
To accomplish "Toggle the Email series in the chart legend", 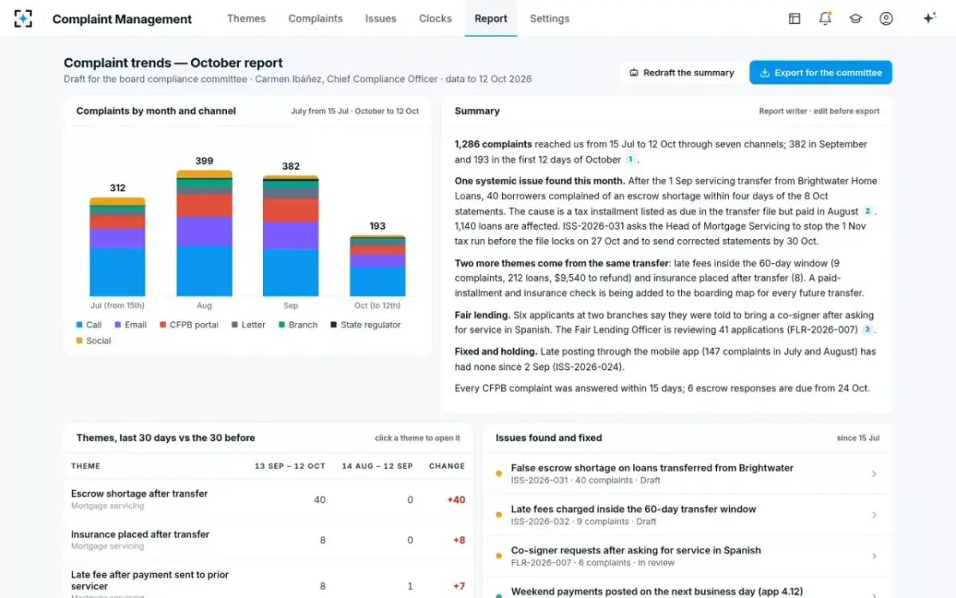I will (131, 325).
